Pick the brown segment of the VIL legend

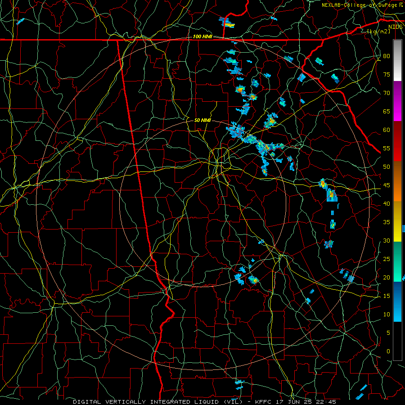tap(397, 171)
